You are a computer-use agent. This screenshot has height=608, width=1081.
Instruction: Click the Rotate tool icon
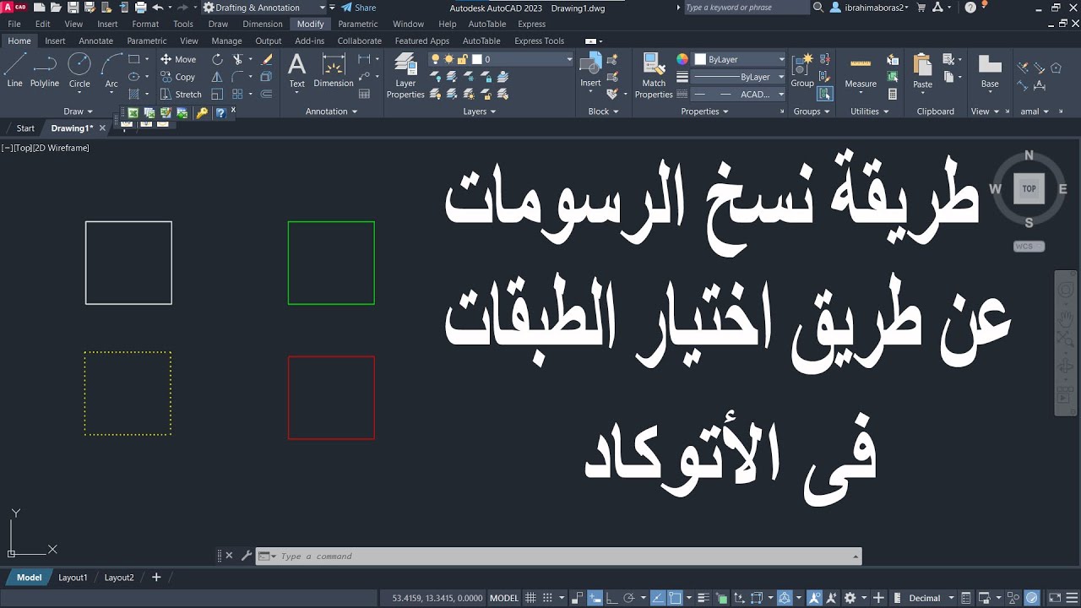coord(217,59)
